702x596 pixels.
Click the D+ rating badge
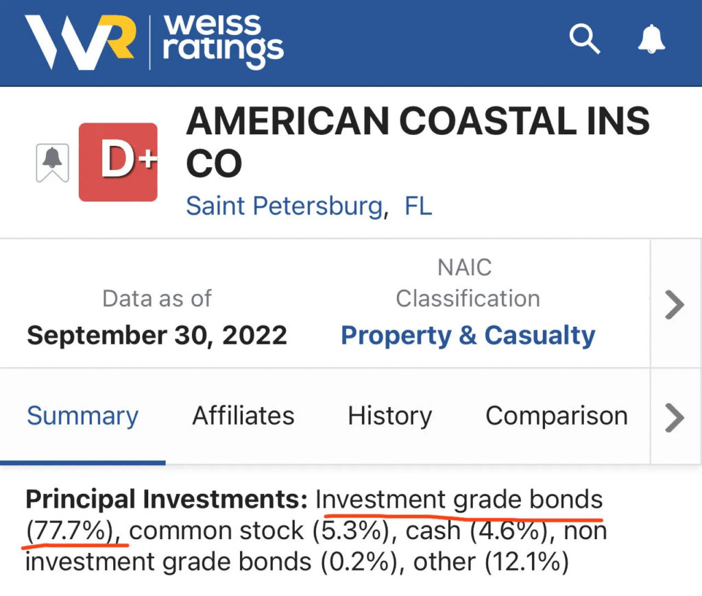[x=118, y=162]
